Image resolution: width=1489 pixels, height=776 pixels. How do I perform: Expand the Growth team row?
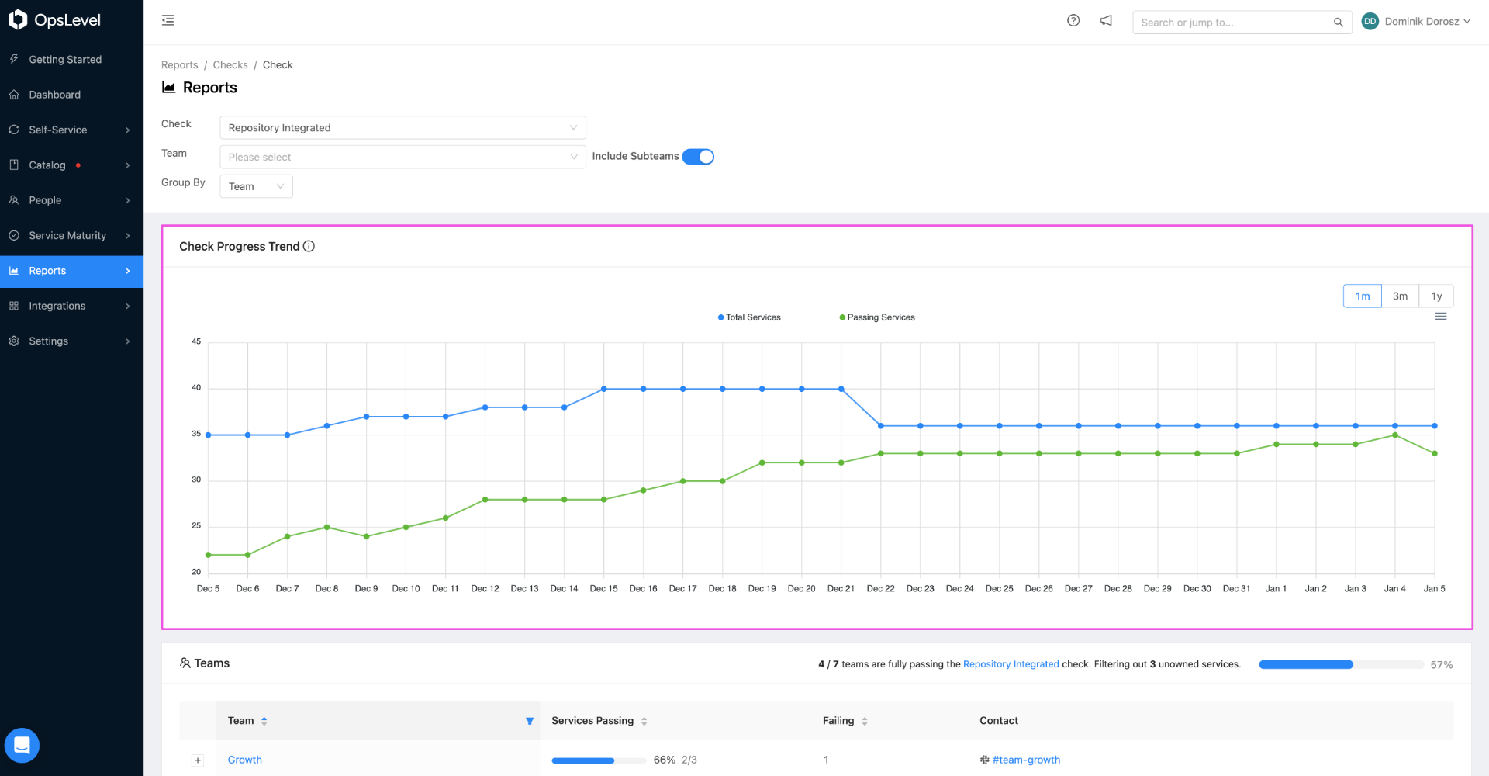pos(198,760)
